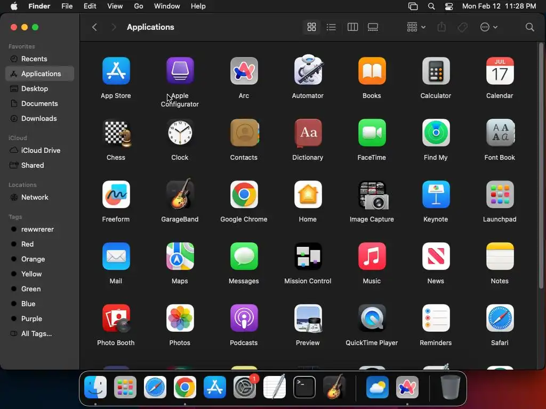This screenshot has height=409, width=546.
Task: Open the Help menu
Action: pyautogui.click(x=198, y=6)
